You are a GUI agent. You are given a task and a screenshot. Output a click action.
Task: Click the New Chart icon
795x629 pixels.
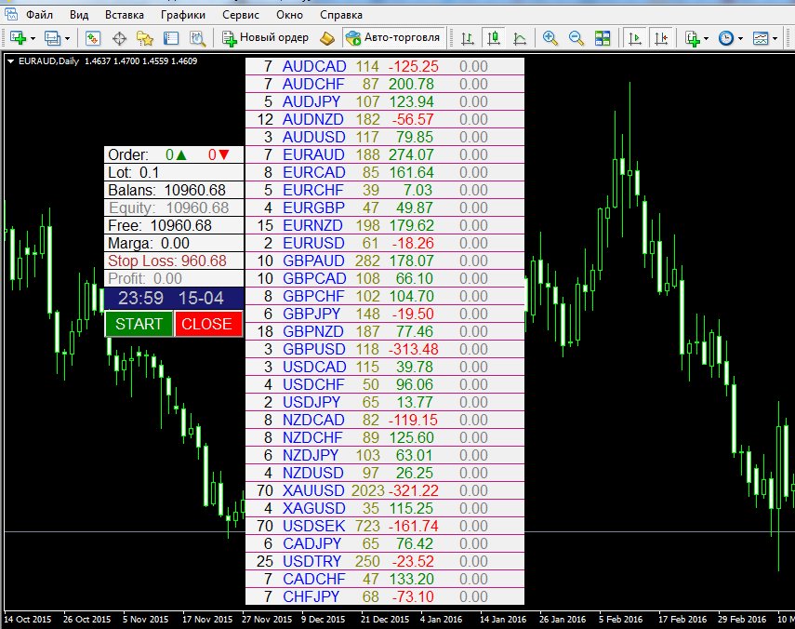[18, 38]
